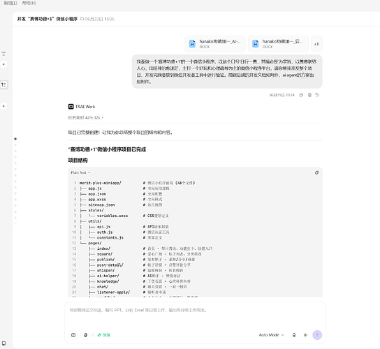The width and height of the screenshot is (380, 349).
Task: Click the 'merit-plus-miniapp/' root line
Action: point(101,183)
